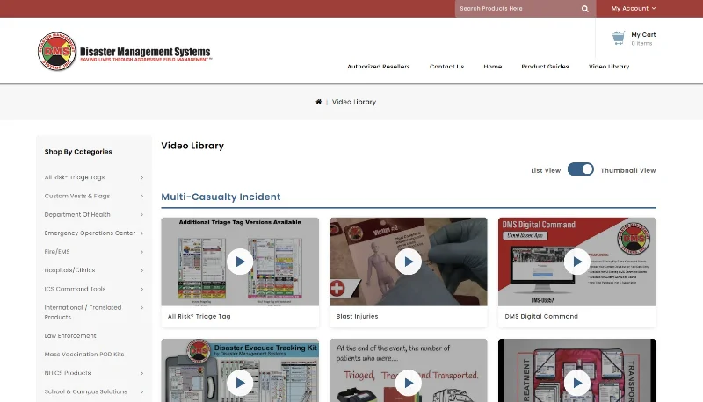
Task: Play the All Risk Triage Tag video
Action: [240, 262]
